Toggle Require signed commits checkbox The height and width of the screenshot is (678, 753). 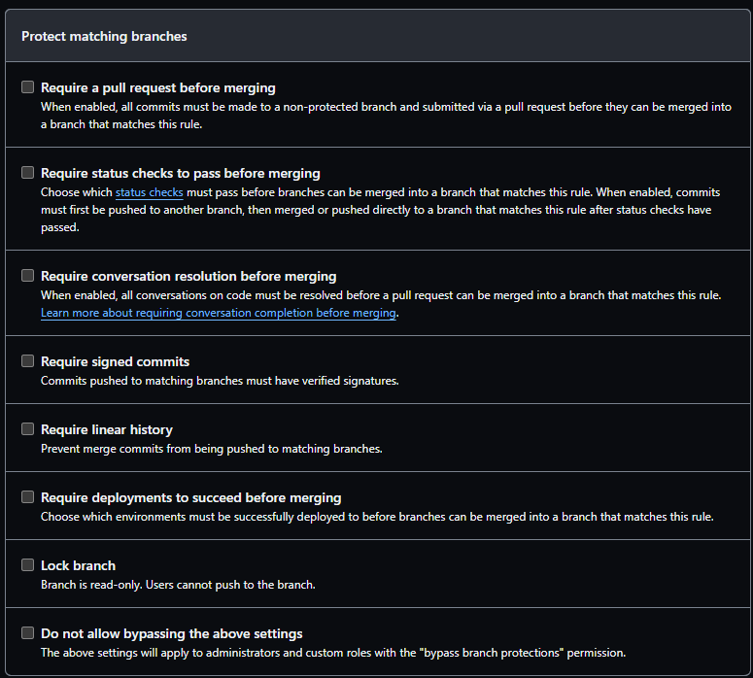point(28,360)
